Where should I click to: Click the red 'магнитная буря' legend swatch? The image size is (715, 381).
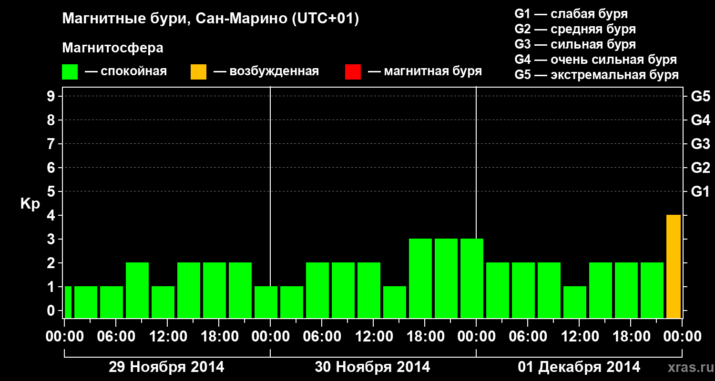coord(353,72)
